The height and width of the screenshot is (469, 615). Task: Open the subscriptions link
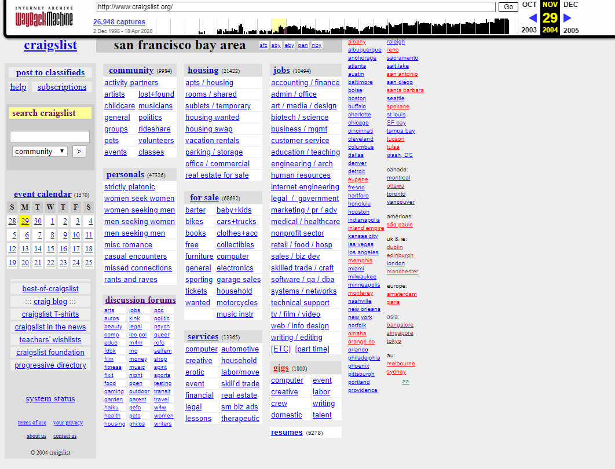[62, 87]
